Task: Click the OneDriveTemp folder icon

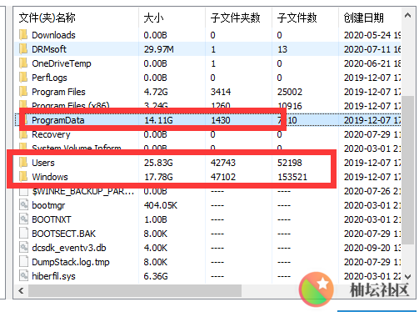Action: pyautogui.click(x=23, y=63)
